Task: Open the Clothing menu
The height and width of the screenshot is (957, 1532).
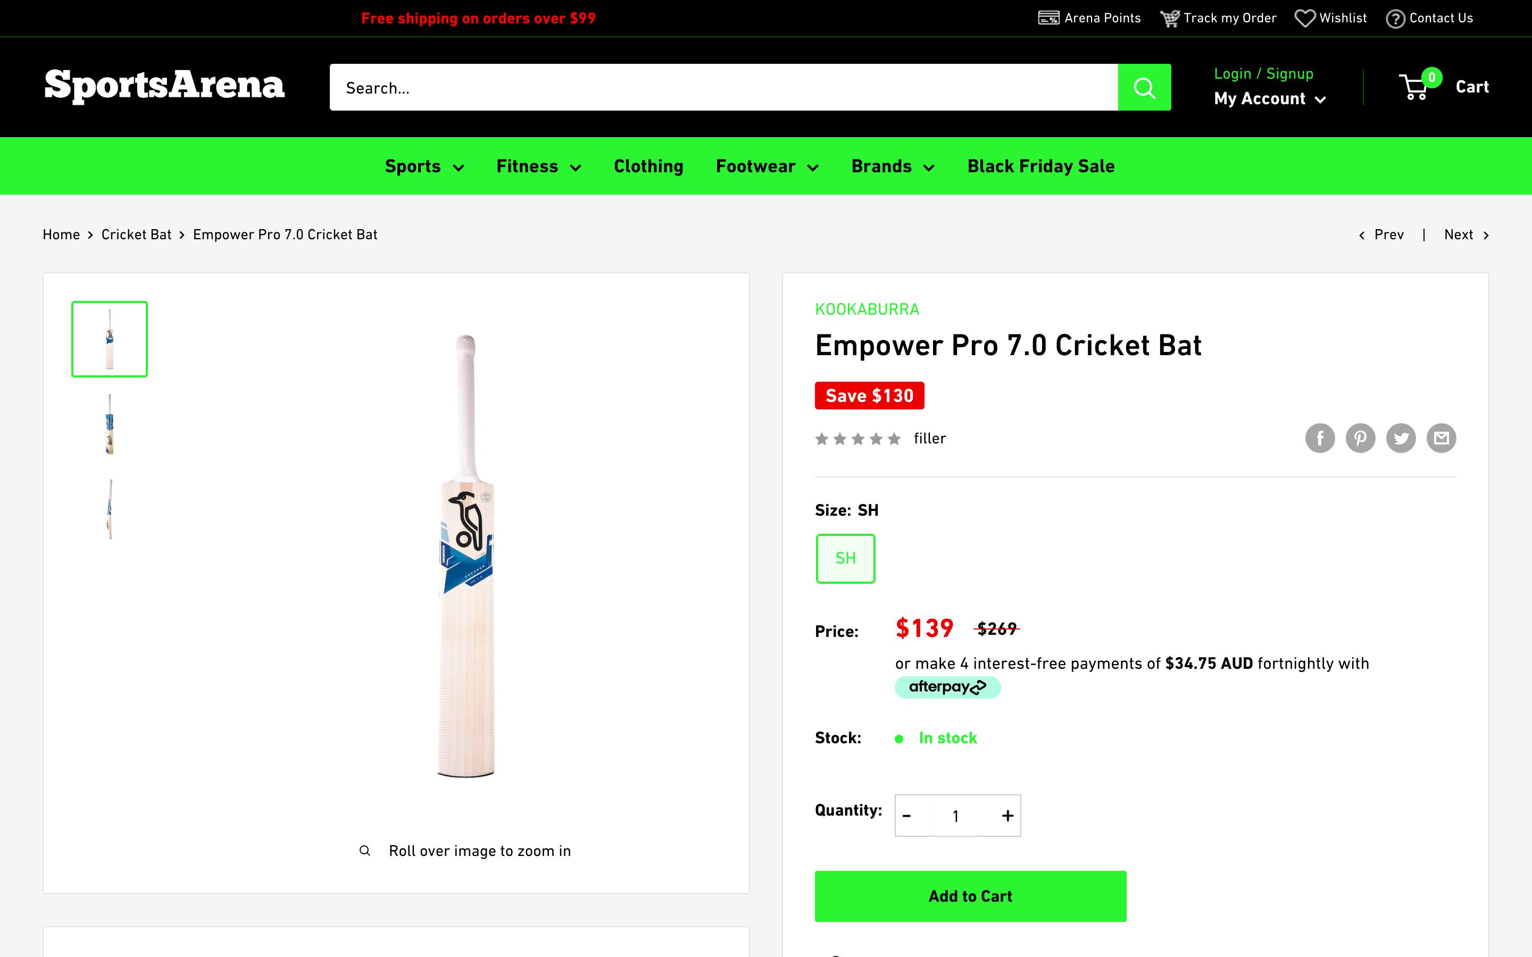Action: 647,166
